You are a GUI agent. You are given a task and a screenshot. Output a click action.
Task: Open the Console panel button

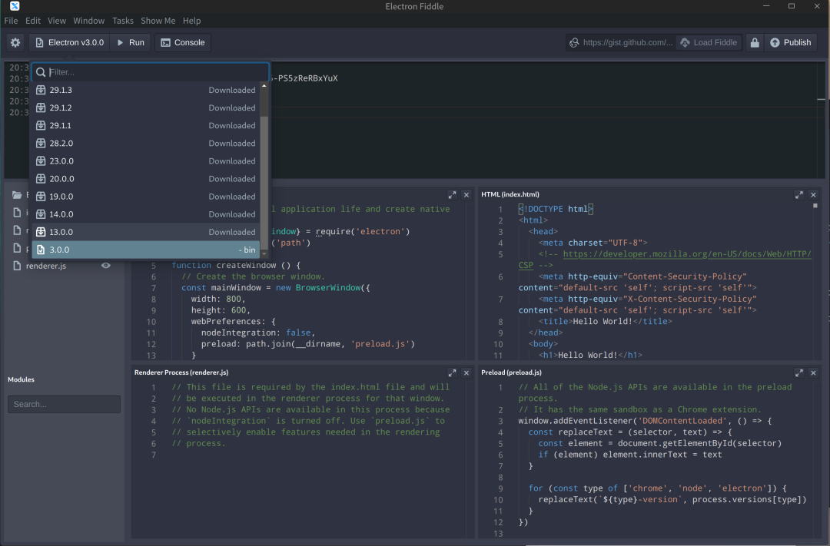click(182, 43)
